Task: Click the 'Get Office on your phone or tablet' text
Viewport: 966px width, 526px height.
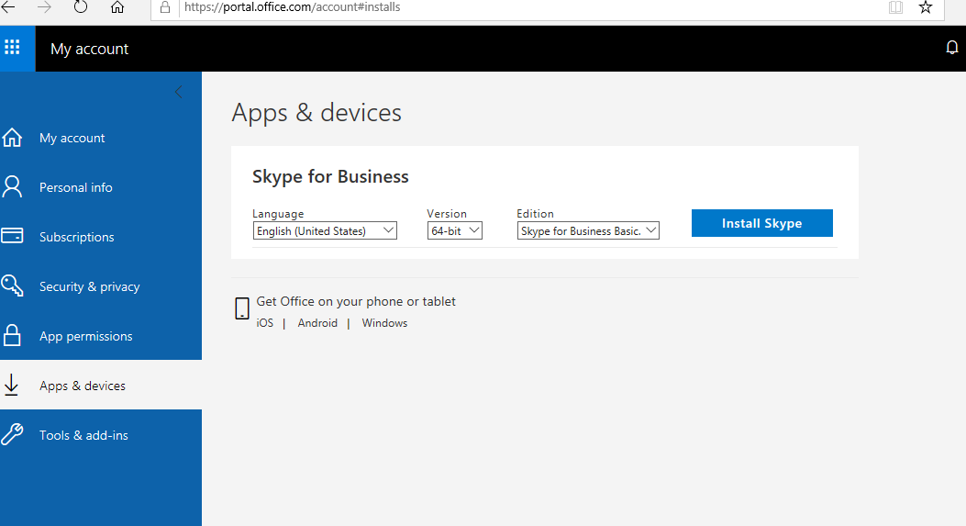Action: coord(356,301)
